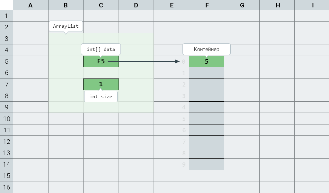Select row 16 header

point(6,187)
